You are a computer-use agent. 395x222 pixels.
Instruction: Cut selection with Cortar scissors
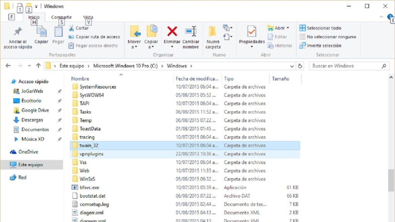79,28
